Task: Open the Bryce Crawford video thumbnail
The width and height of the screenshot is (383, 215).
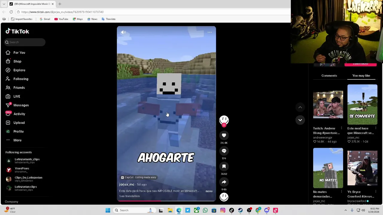Action: click(x=362, y=168)
